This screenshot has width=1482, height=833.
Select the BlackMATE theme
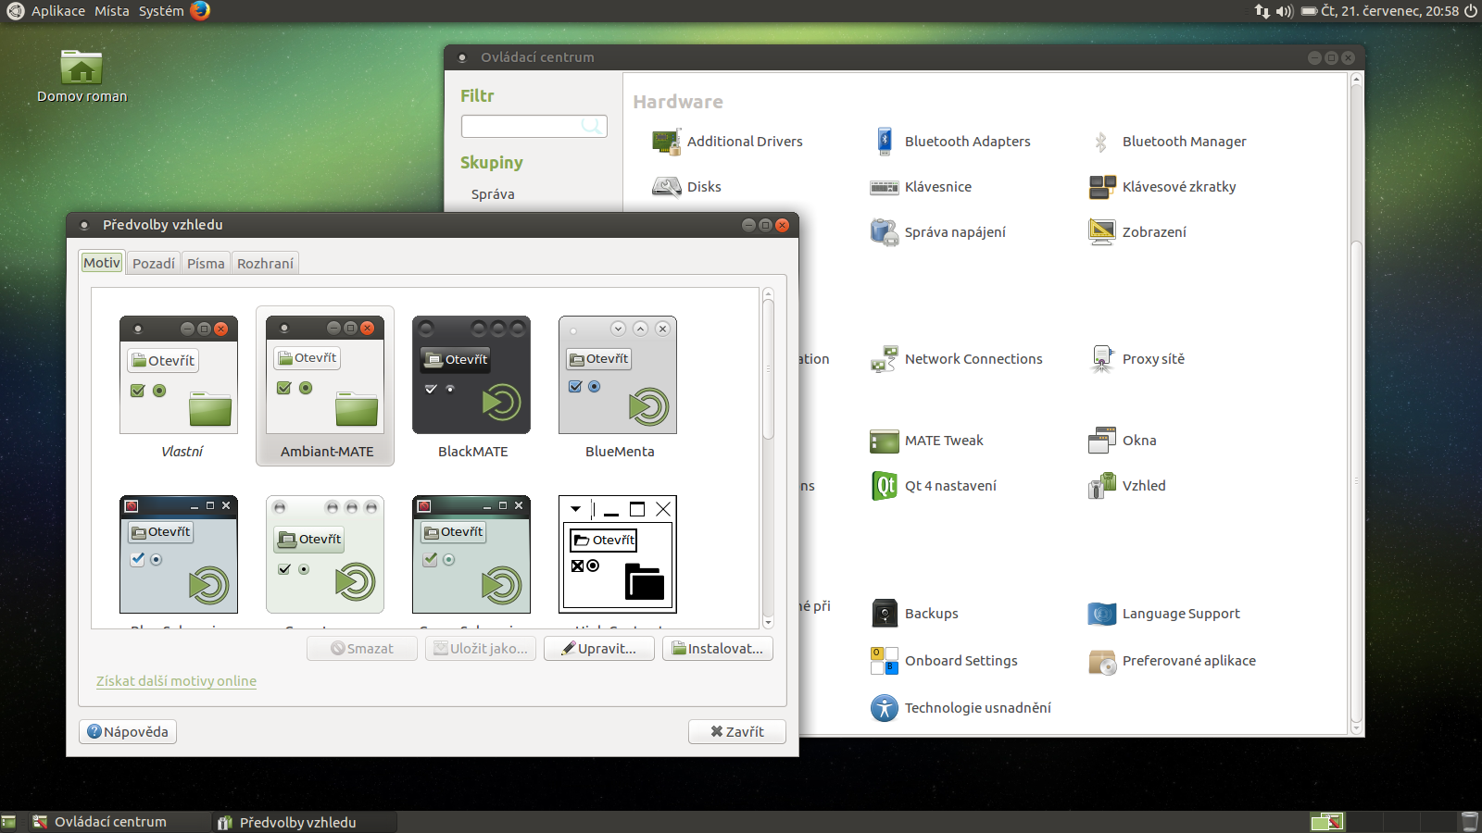coord(471,375)
